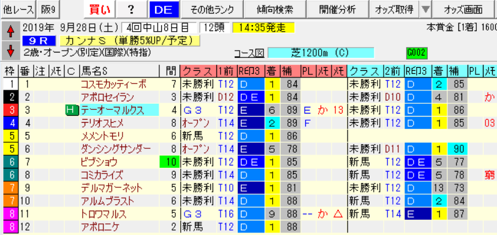This screenshot has height=235, width=497.
Task: Click the G3 class cell for テーオーマルクス
Action: click(x=198, y=110)
